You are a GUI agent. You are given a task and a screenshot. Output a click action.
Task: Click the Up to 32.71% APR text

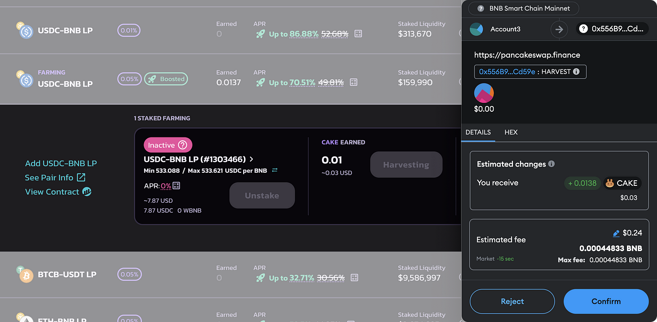(291, 278)
